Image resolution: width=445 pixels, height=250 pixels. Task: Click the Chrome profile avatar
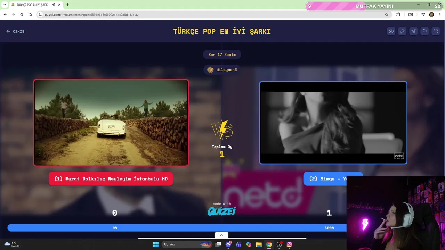pyautogui.click(x=431, y=15)
